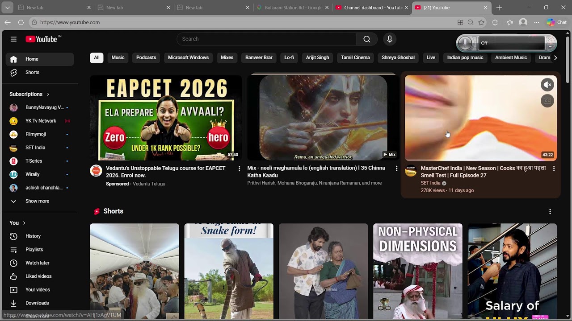Image resolution: width=572 pixels, height=321 pixels.
Task: Expand the You section chevron
Action: tap(24, 223)
